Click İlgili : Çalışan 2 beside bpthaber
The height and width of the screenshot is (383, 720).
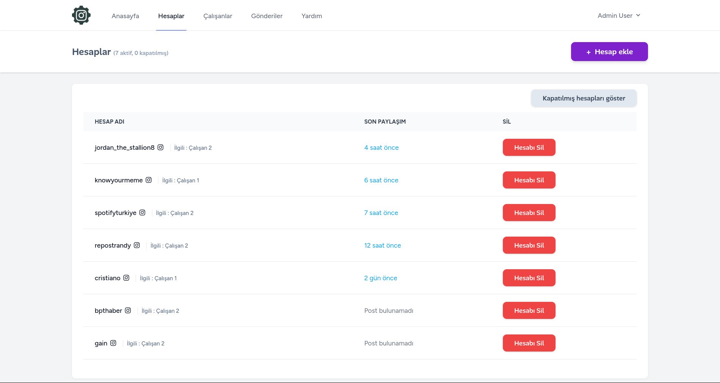(x=160, y=311)
